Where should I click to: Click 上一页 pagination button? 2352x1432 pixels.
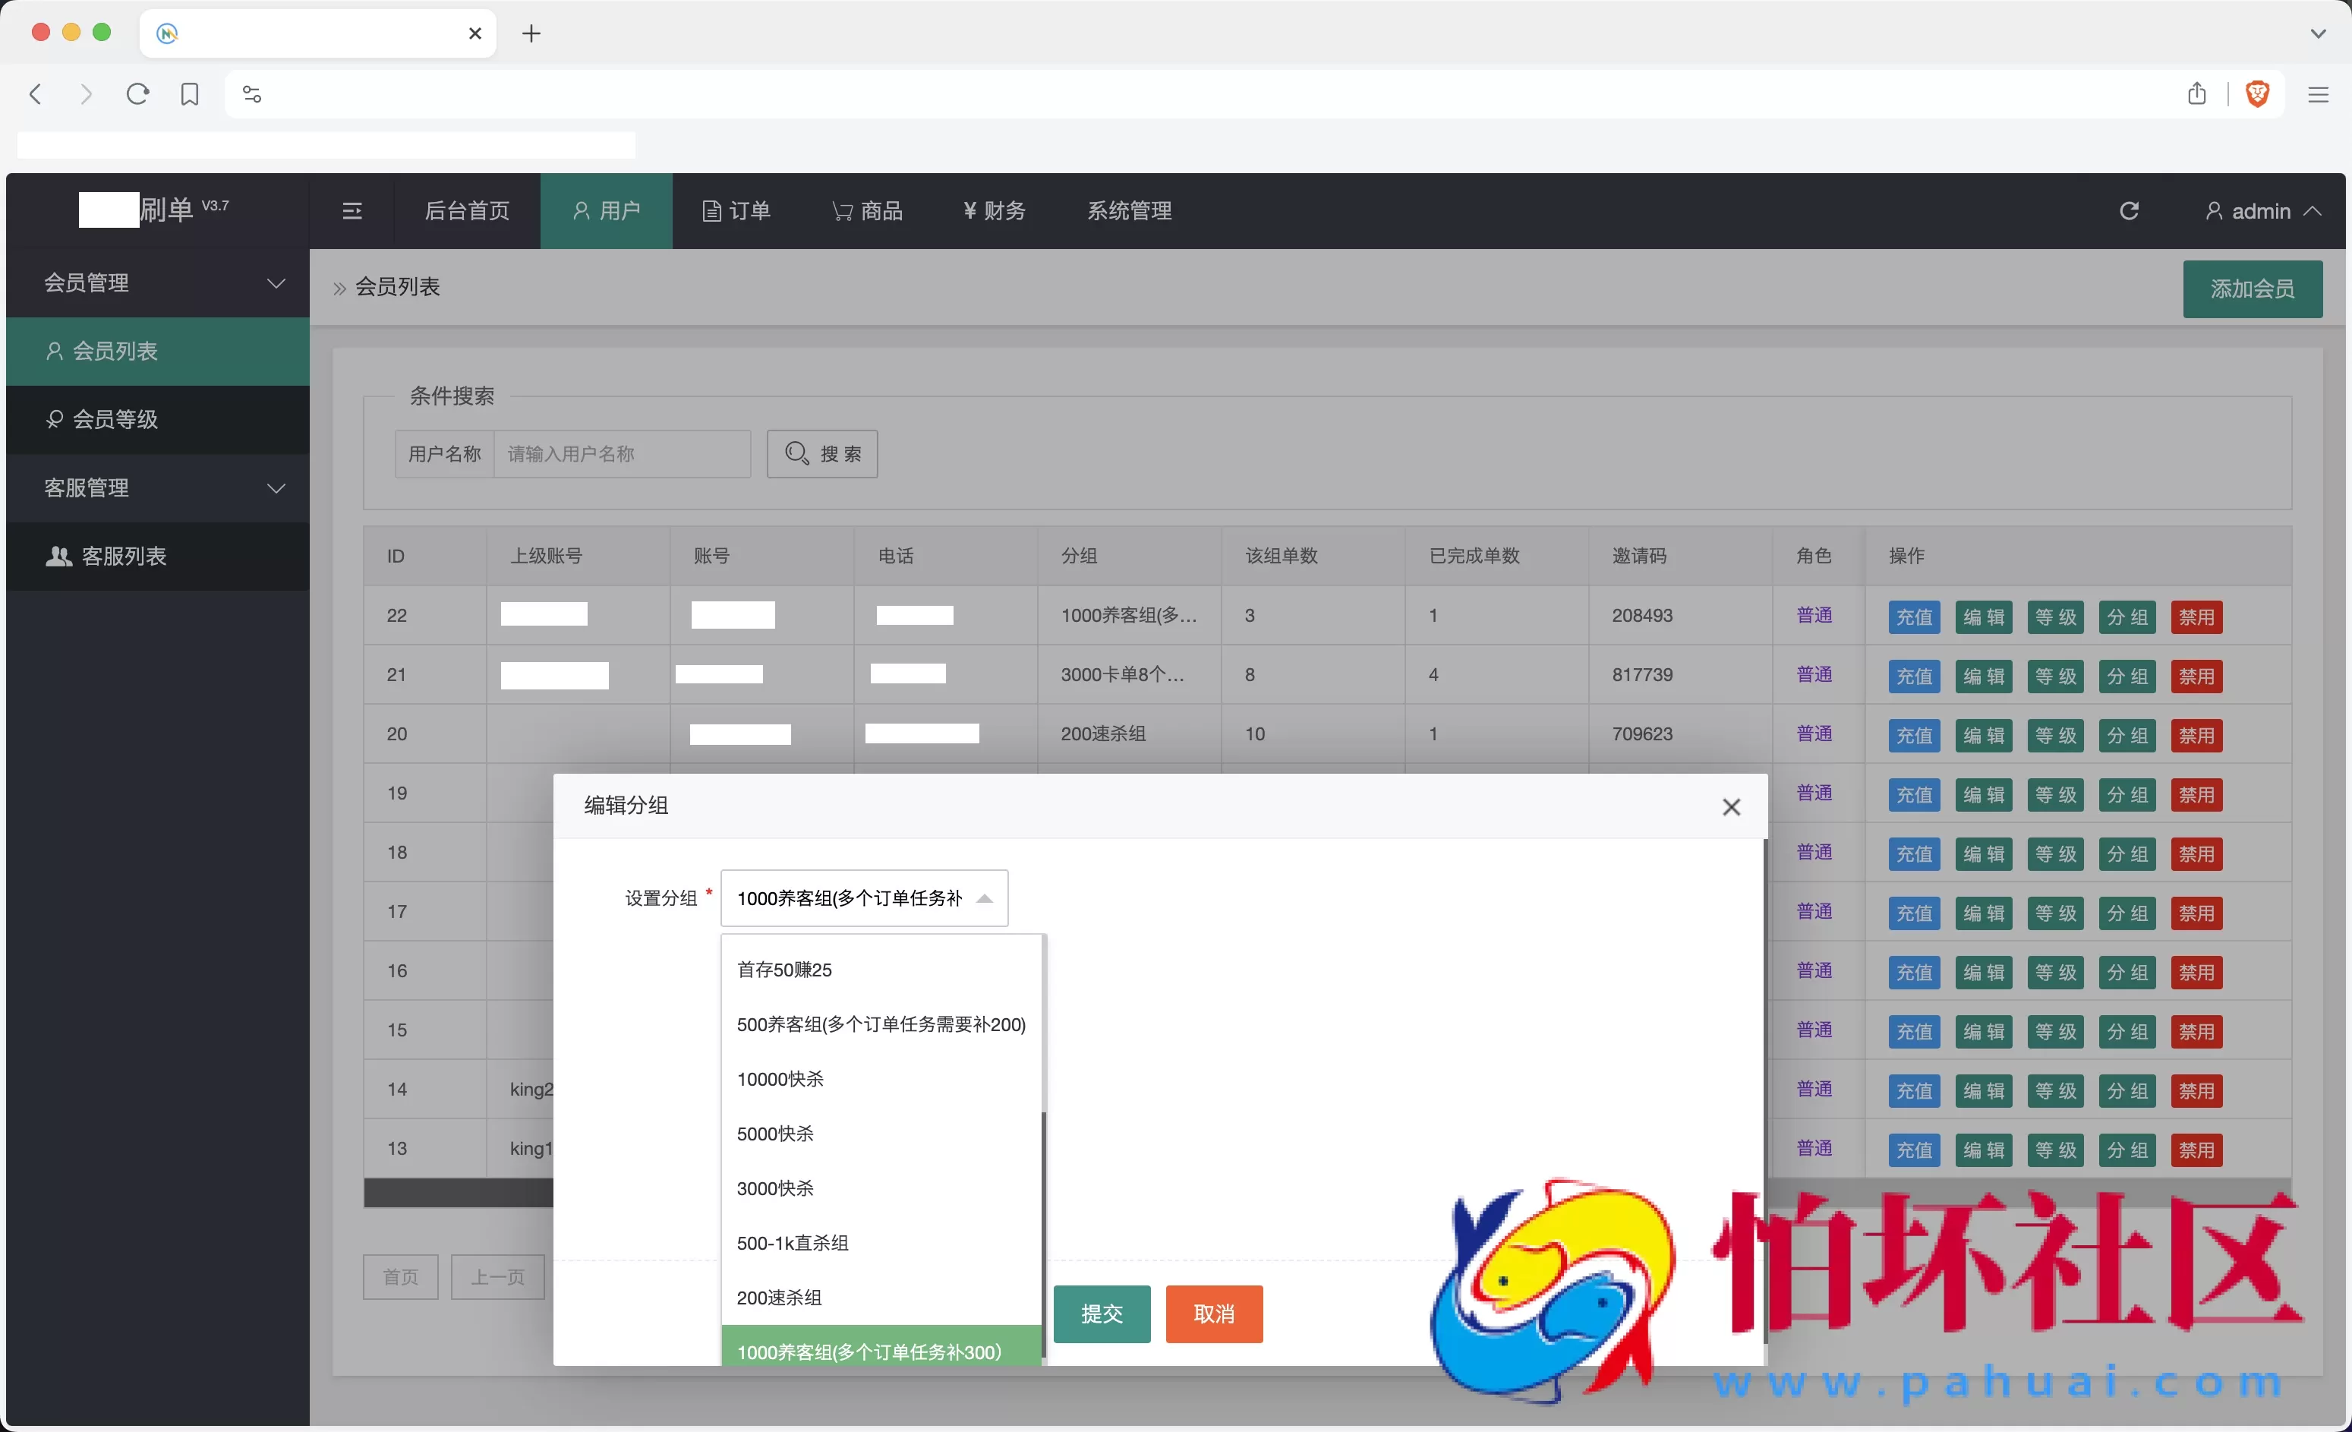tap(497, 1276)
